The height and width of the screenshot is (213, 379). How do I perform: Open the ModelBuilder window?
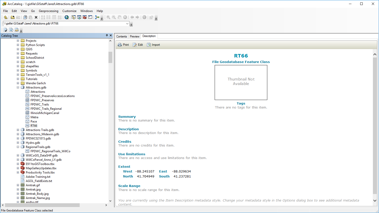(97, 17)
